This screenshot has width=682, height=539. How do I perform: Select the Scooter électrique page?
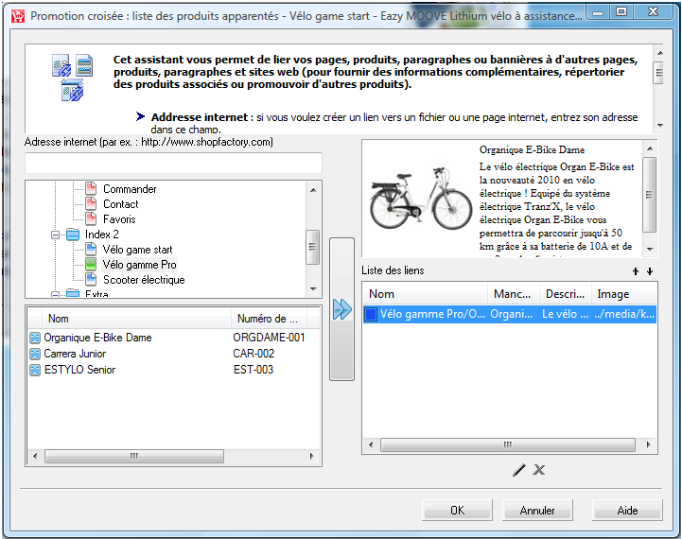pos(144,280)
